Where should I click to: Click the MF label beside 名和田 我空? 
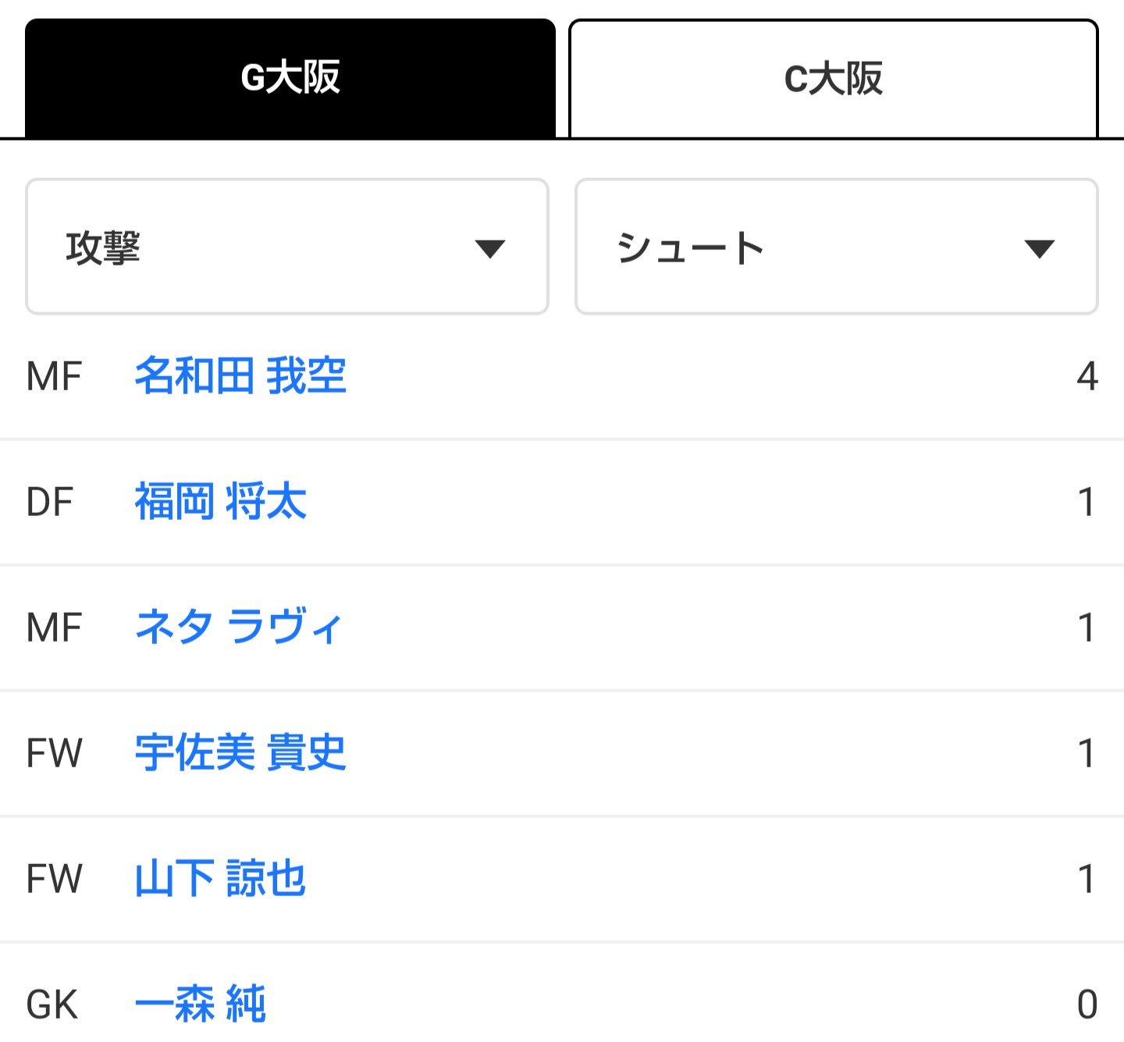click(x=54, y=376)
